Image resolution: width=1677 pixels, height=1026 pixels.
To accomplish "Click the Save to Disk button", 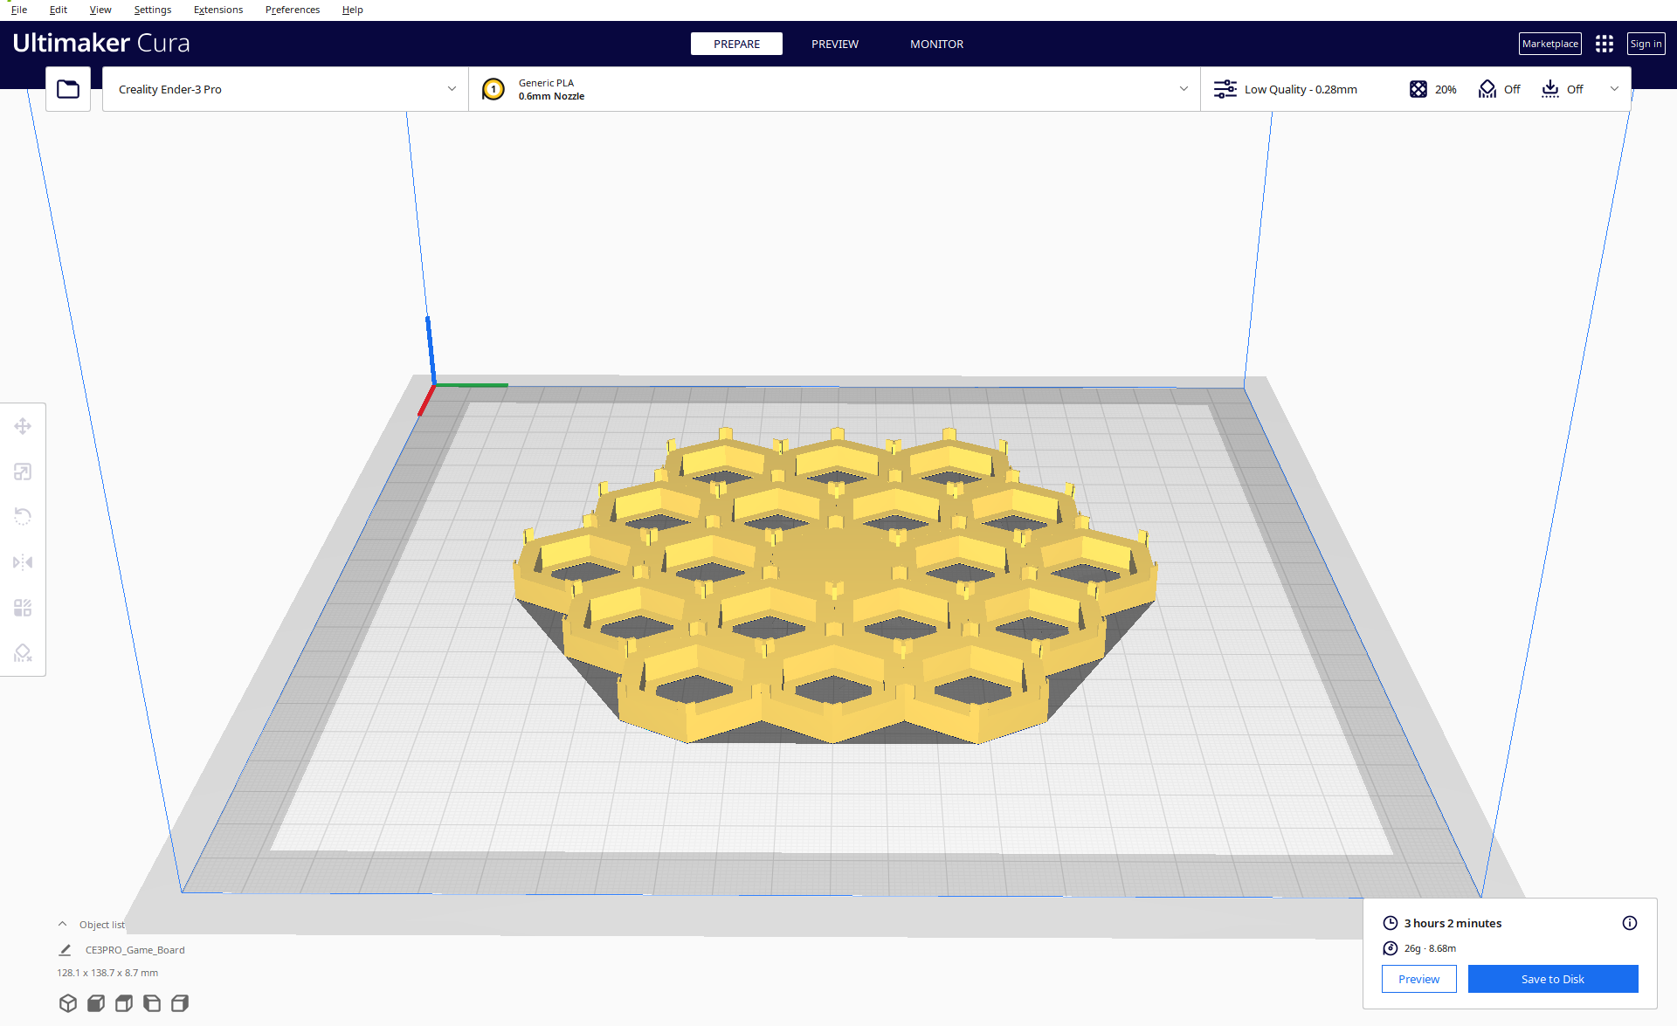I will (1552, 979).
